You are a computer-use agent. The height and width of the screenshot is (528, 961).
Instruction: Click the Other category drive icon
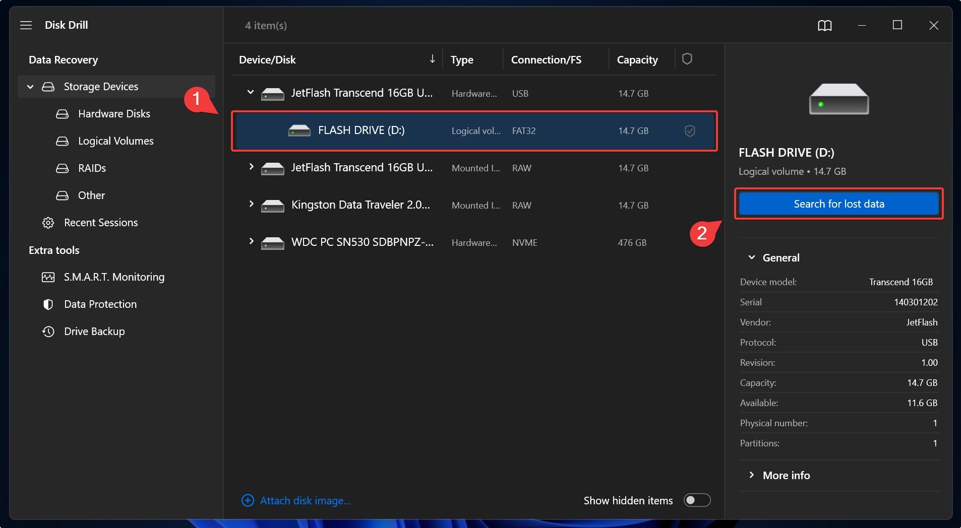[62, 195]
